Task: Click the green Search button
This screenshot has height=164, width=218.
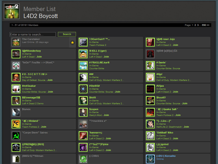Action: pyautogui.click(x=67, y=34)
